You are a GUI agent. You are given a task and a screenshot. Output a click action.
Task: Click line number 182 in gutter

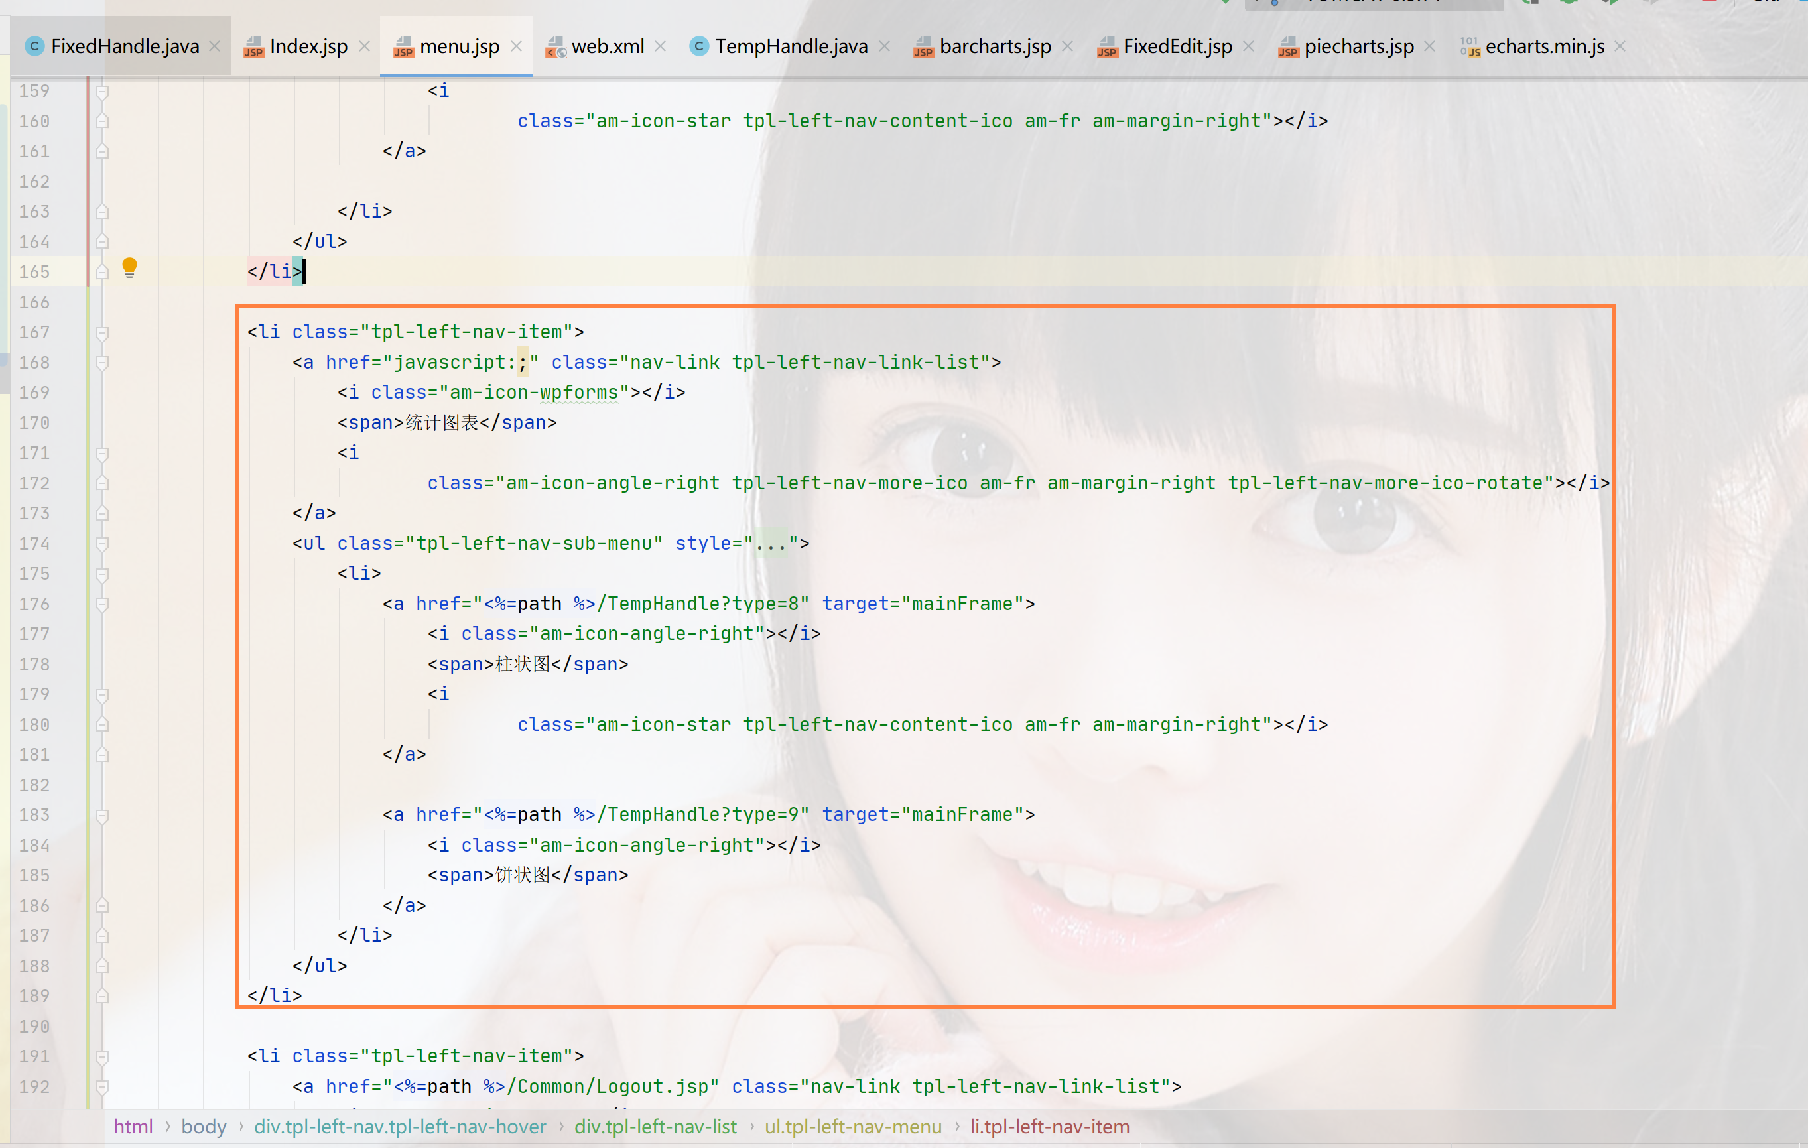pyautogui.click(x=34, y=785)
